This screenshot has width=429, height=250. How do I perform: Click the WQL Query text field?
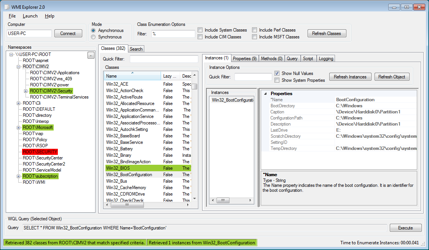tap(204, 228)
